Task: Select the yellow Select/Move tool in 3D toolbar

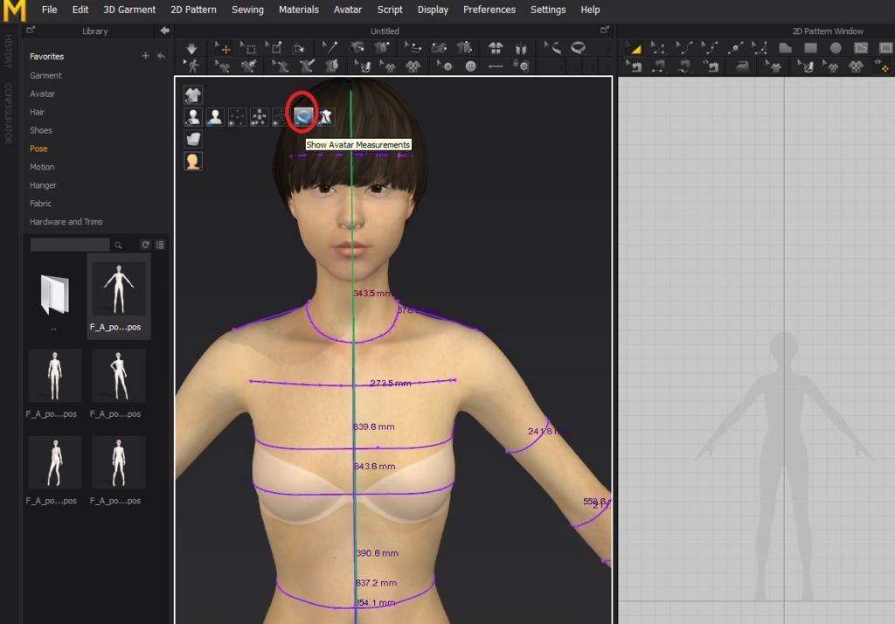Action: click(x=223, y=49)
